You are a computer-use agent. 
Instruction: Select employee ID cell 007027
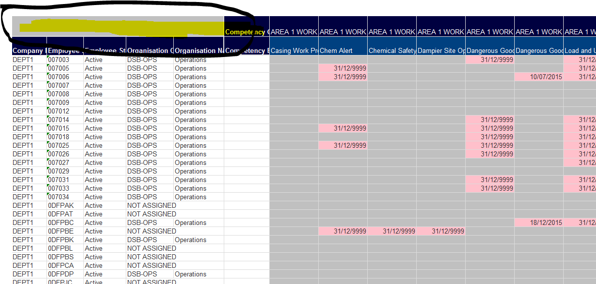click(65, 162)
